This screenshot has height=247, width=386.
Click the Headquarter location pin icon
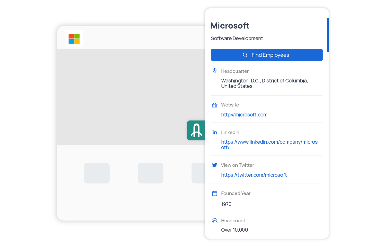point(215,71)
